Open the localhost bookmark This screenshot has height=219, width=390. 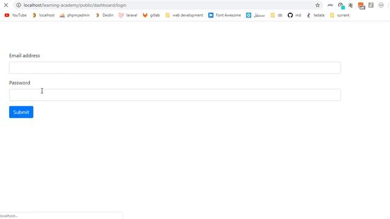click(43, 15)
